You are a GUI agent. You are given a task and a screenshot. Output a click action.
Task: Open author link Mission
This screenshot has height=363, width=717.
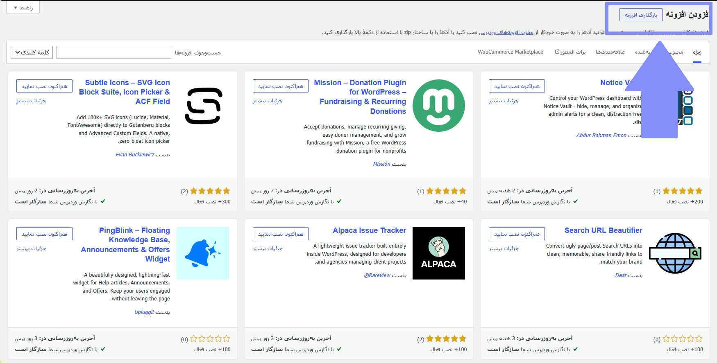381,164
